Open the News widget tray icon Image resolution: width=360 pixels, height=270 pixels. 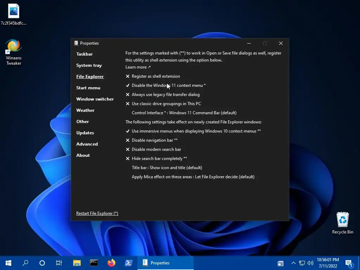click(280, 263)
